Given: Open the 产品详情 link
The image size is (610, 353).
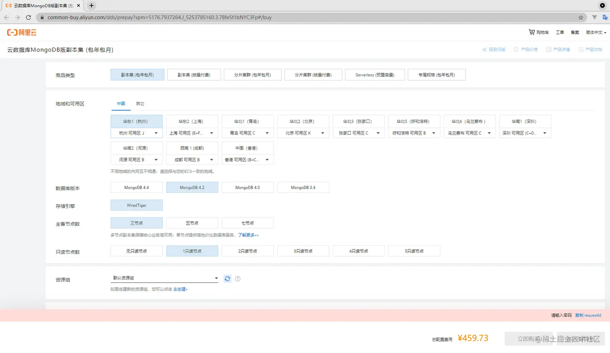Looking at the screenshot, I should tap(558, 50).
